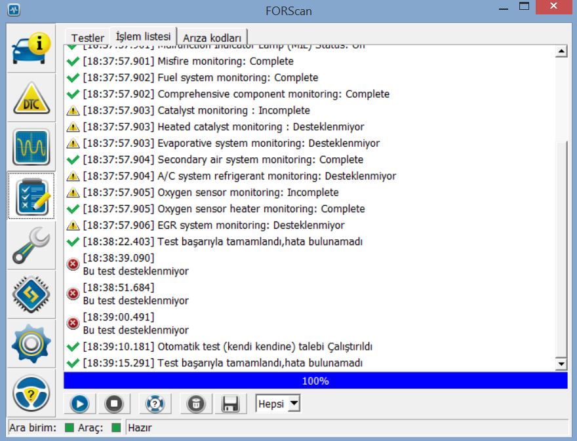This screenshot has height=441, width=577.
Task: Click the 100% progress bar
Action: pyautogui.click(x=315, y=381)
